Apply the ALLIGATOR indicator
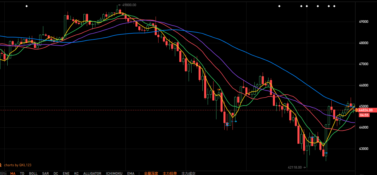Screen dimensions: 377x175 click(92, 173)
